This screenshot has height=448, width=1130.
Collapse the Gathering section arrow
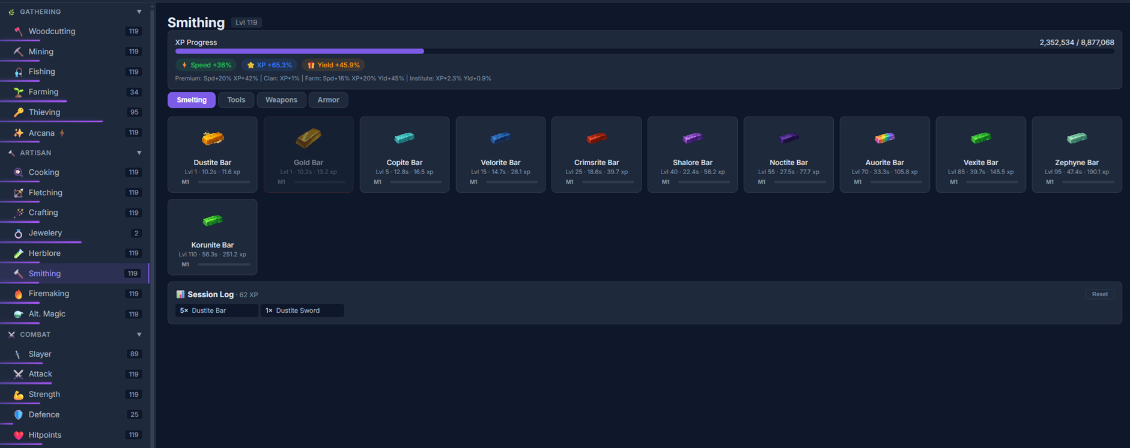coord(139,12)
